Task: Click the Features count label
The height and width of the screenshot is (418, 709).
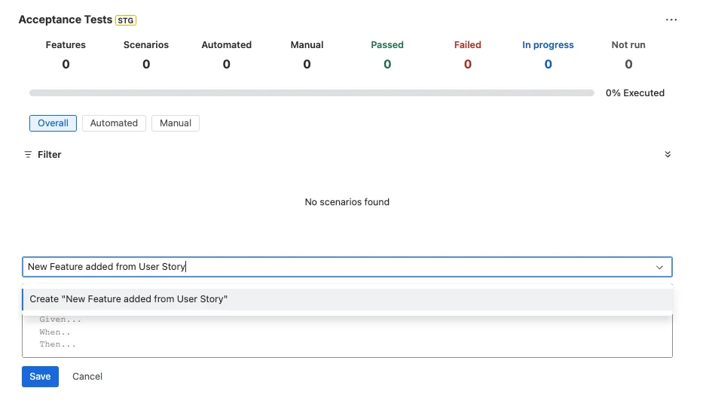Action: [66, 45]
